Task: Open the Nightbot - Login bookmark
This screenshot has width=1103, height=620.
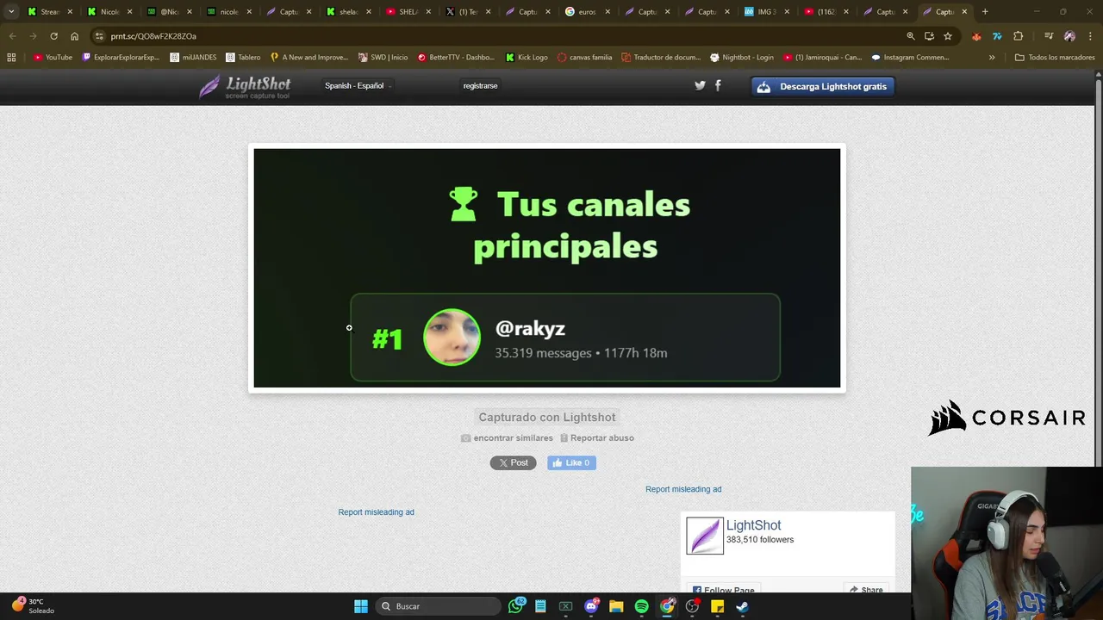Action: 741,58
